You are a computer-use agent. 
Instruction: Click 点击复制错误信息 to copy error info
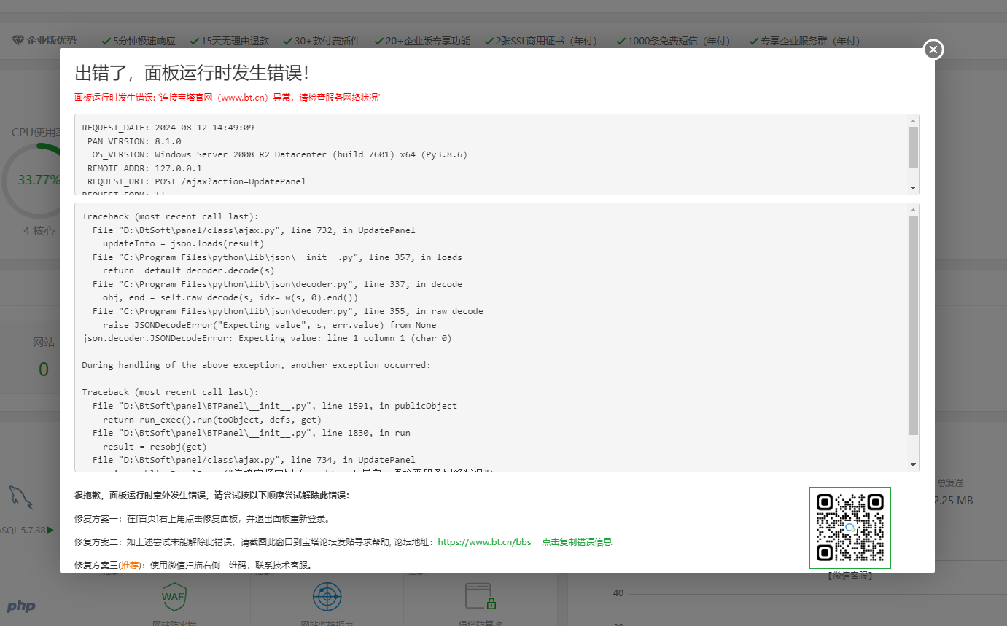pos(577,542)
